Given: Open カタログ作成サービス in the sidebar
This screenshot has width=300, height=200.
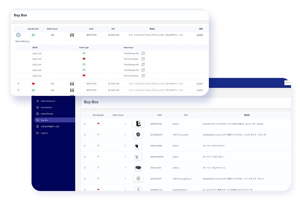Looking at the screenshot, I should point(50,127).
